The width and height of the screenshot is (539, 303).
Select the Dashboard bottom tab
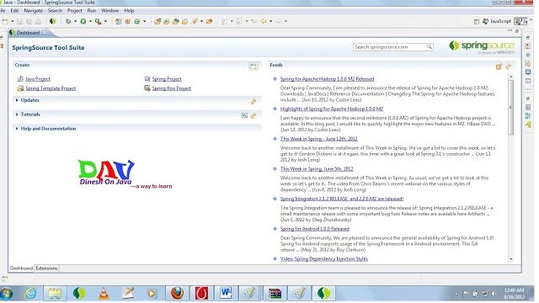[x=21, y=268]
